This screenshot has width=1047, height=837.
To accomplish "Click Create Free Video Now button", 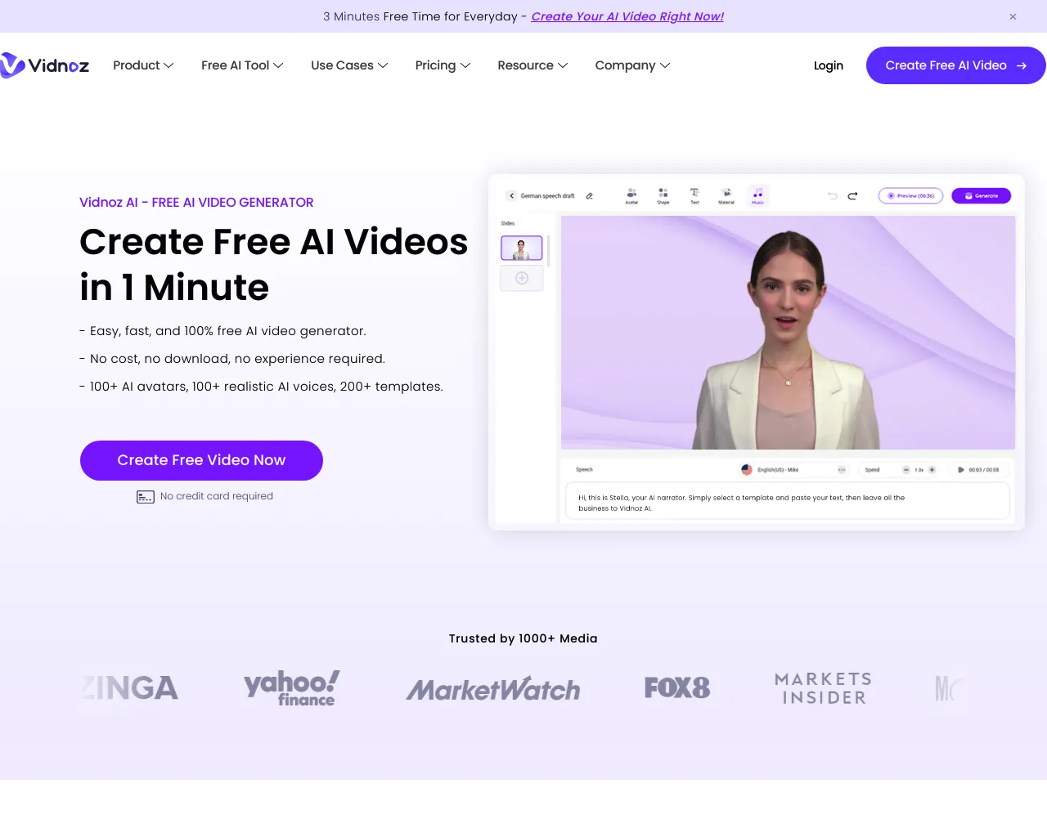I will point(201,460).
